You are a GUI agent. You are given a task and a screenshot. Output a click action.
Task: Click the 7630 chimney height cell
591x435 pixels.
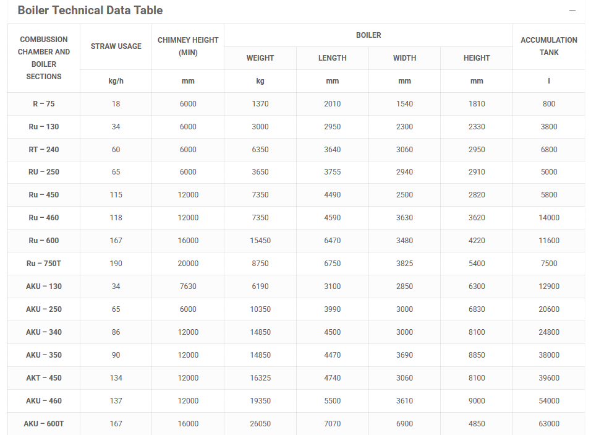[x=188, y=286]
